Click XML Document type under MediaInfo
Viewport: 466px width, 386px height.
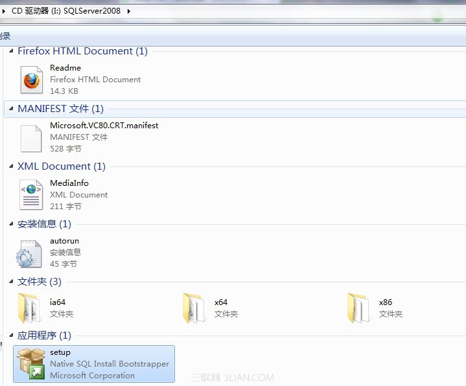point(79,195)
